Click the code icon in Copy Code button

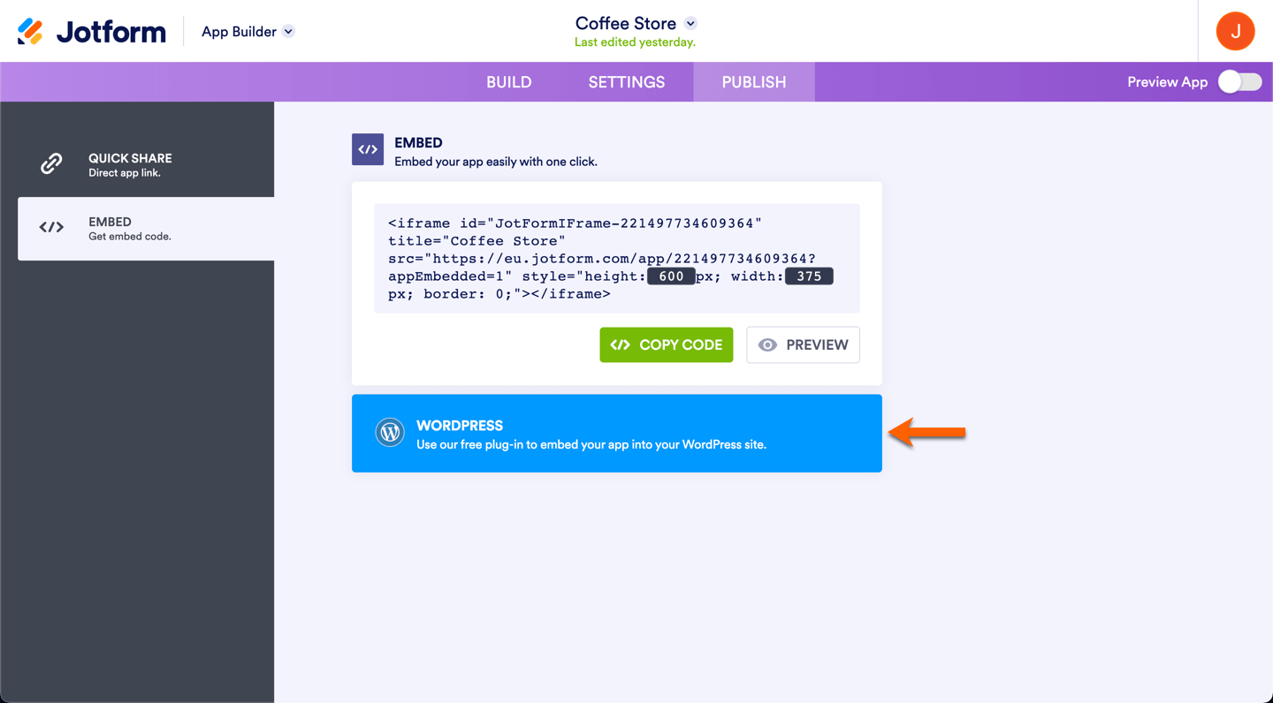[621, 345]
